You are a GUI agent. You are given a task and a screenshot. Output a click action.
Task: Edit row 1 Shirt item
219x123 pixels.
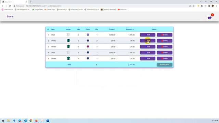click(x=147, y=35)
